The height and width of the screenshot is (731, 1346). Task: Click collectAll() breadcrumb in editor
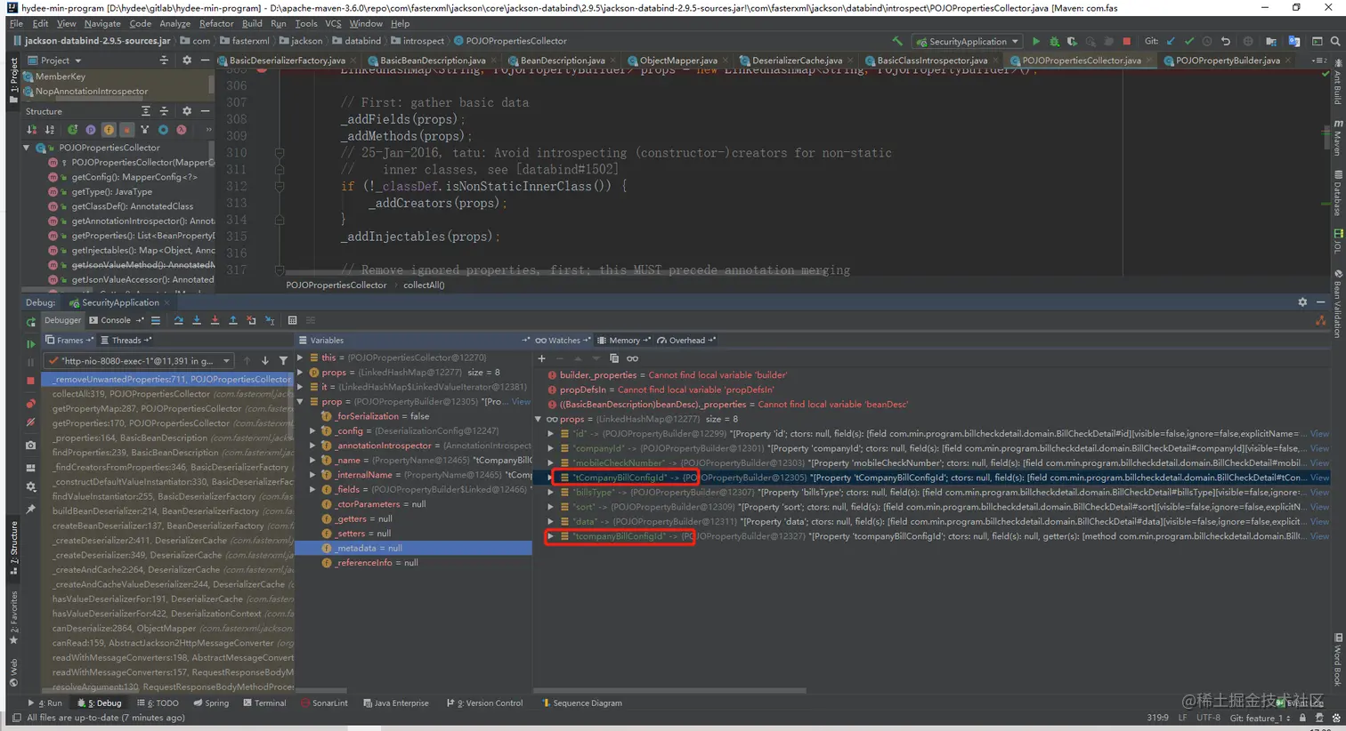click(424, 285)
